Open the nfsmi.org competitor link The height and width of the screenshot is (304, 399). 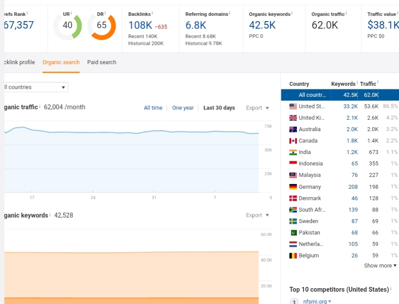click(315, 301)
